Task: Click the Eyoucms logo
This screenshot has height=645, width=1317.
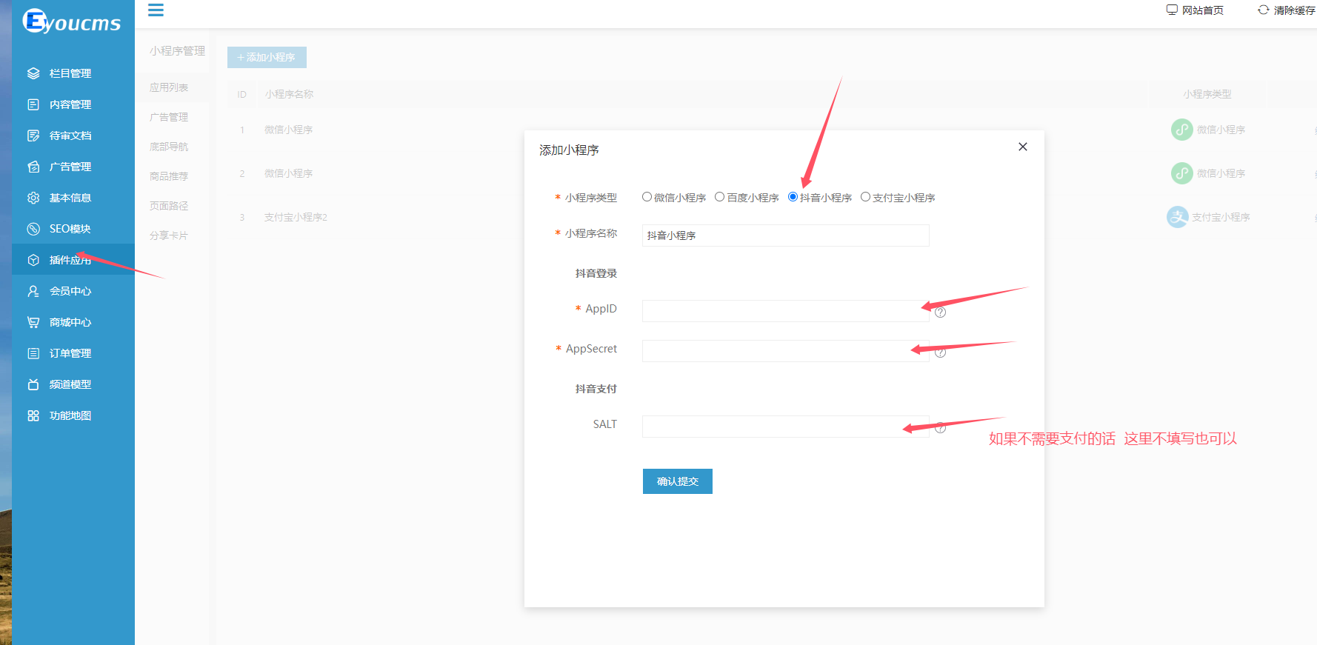Action: pyautogui.click(x=71, y=21)
